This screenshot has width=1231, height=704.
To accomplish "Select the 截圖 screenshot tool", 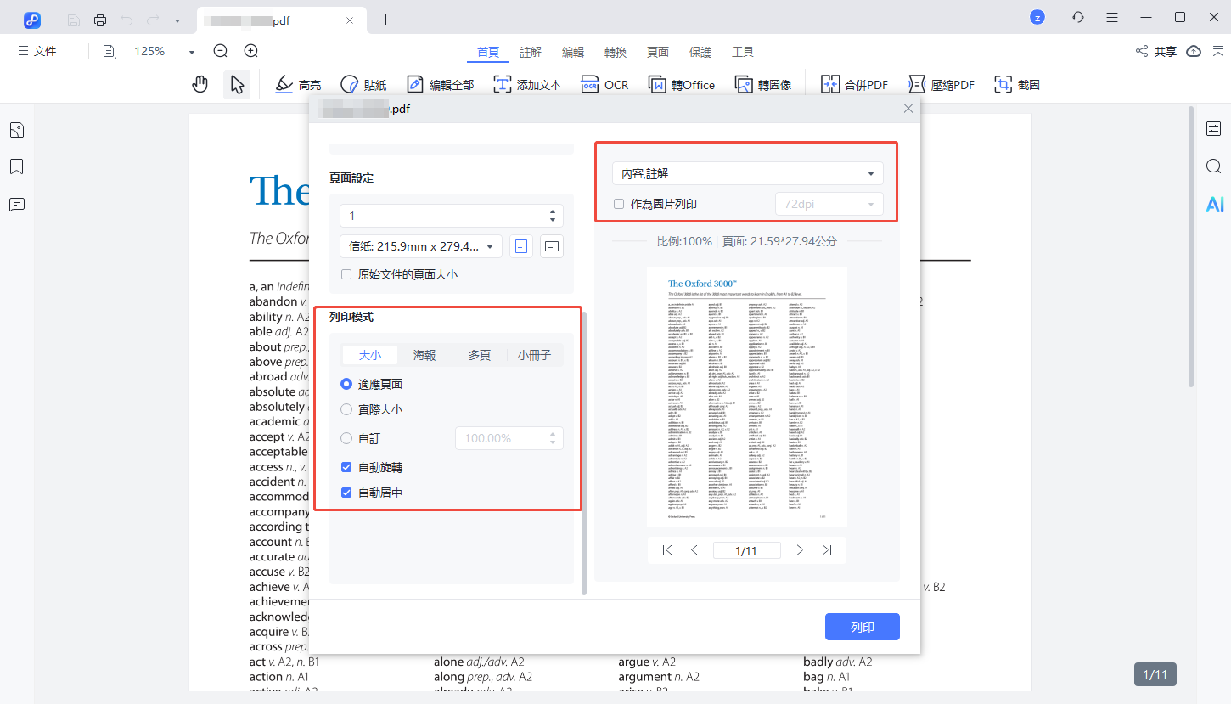I will click(1016, 84).
